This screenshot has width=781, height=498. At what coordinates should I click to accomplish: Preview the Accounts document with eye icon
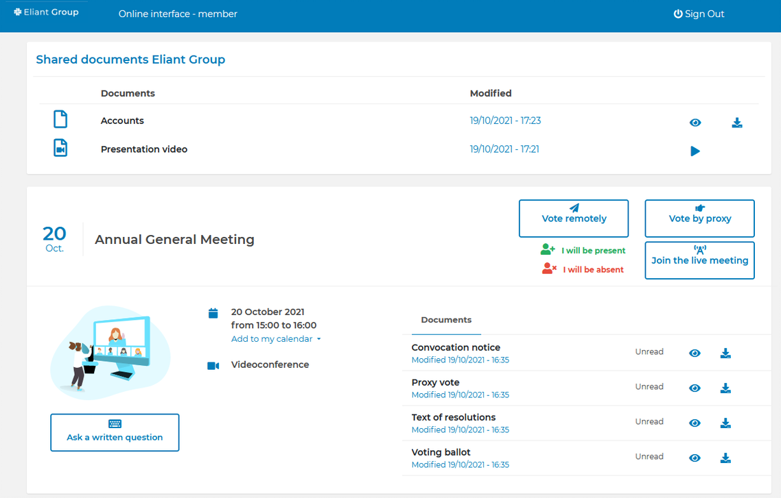pos(695,123)
